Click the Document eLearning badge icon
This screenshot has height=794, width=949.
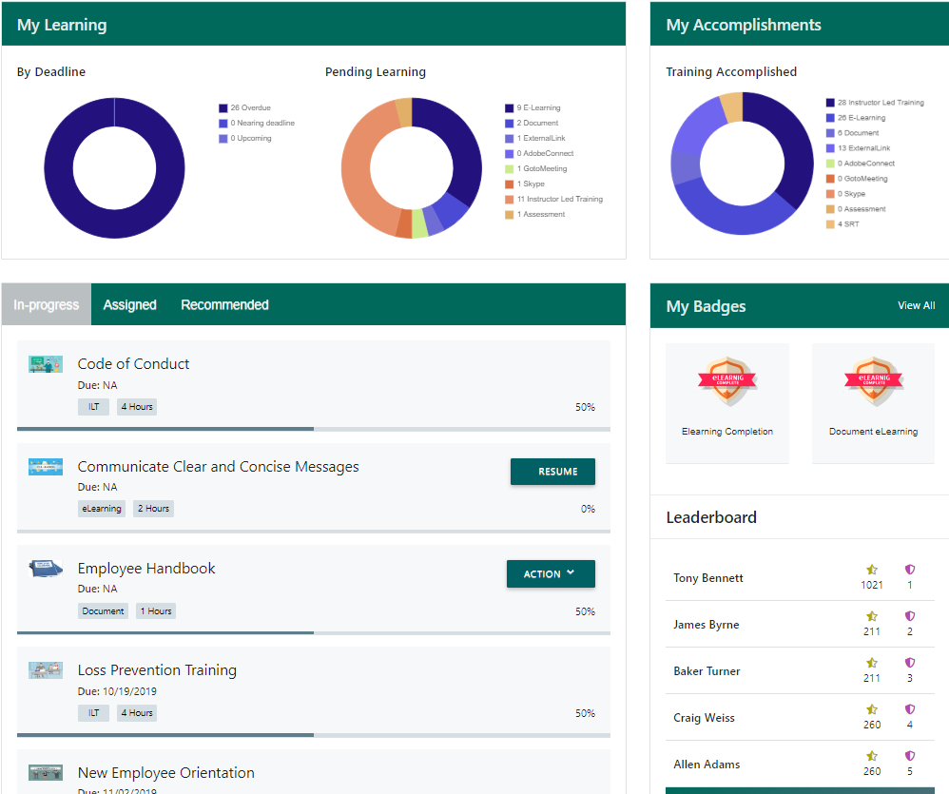(x=873, y=381)
